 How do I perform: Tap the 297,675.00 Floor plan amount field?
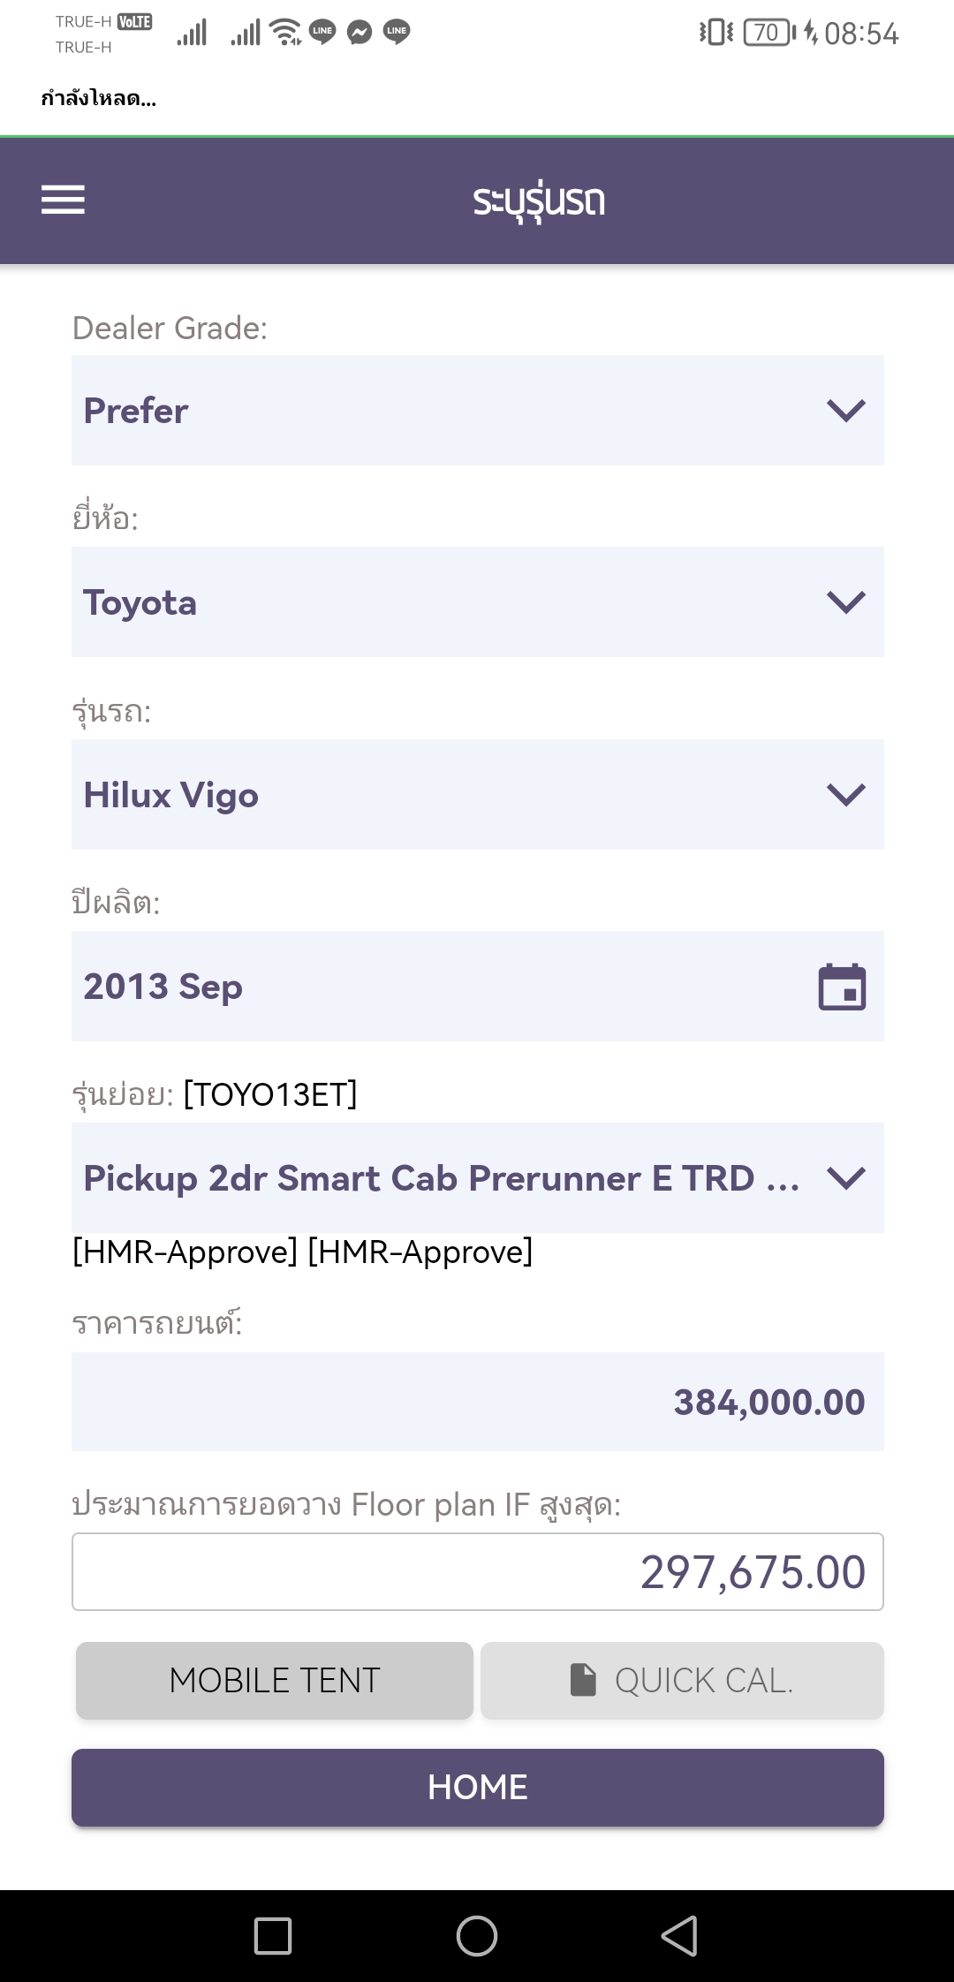pos(477,1572)
